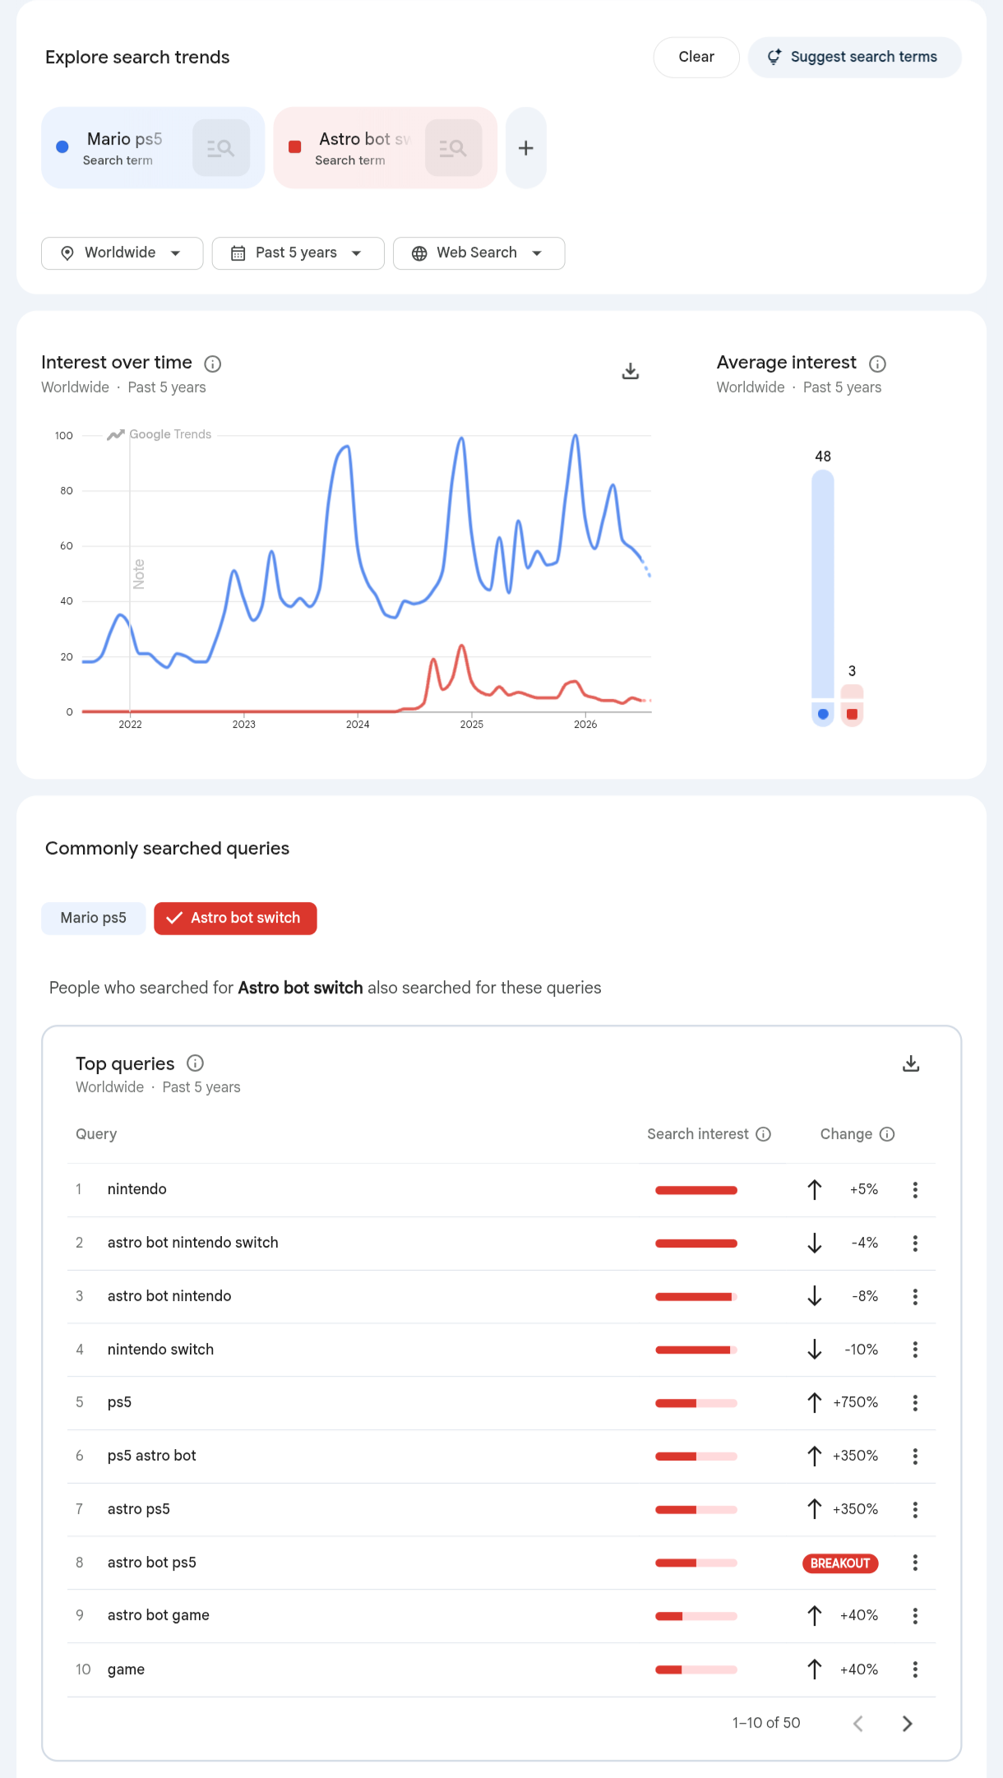1003x1778 pixels.
Task: Toggle the Astro bot switch query chip
Action: 235,918
